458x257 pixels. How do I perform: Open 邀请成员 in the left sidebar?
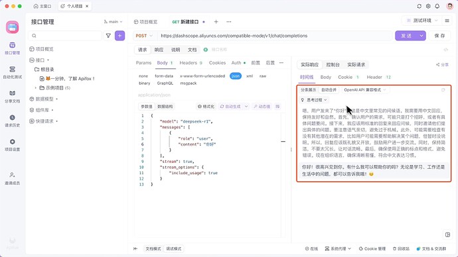[12, 178]
